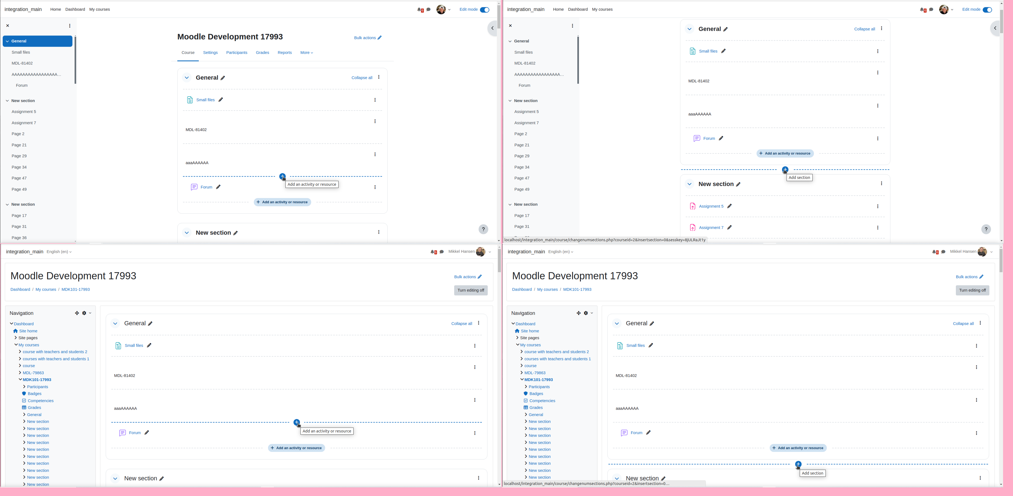Screen dimensions: 1013x496
Task: Click Bulk actions link in top-left window
Action: tap(368, 38)
